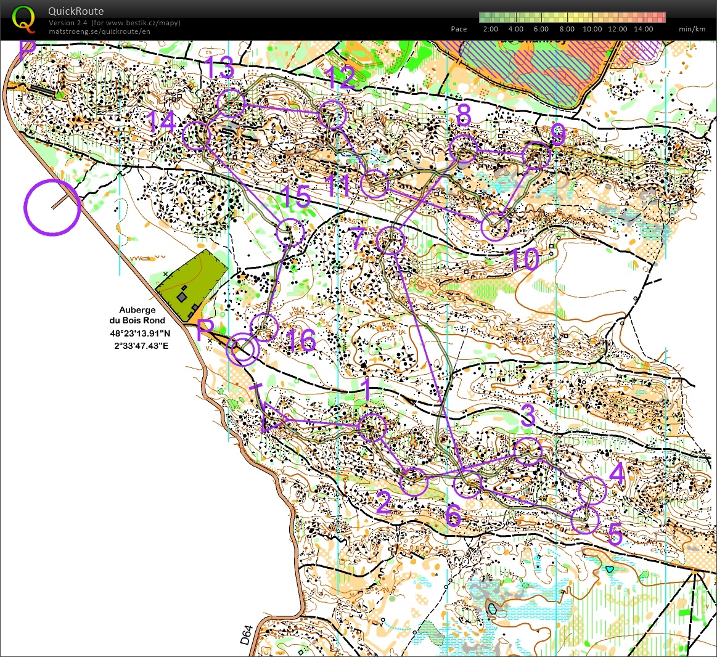This screenshot has height=657, width=717.
Task: Click the large purple circle at left edge
Action: click(52, 207)
